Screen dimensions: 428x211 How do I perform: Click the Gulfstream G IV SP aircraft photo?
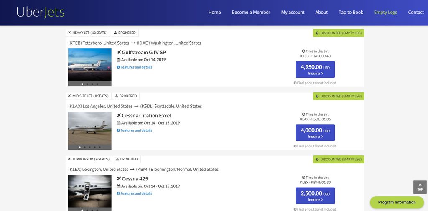[x=89, y=65]
